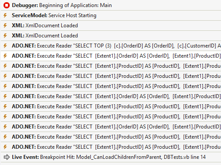The height and width of the screenshot is (165, 221).
Task: Click the Live Event arrow icon
Action: tap(7, 157)
